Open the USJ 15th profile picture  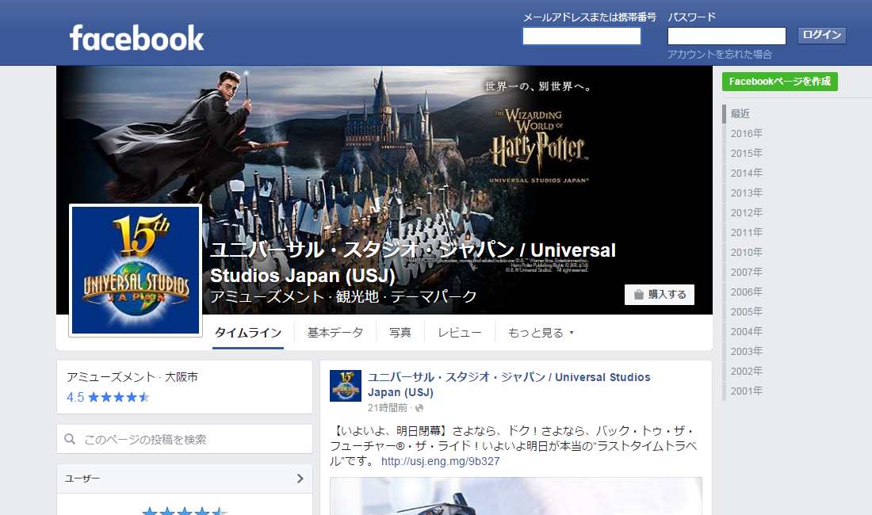tap(136, 270)
